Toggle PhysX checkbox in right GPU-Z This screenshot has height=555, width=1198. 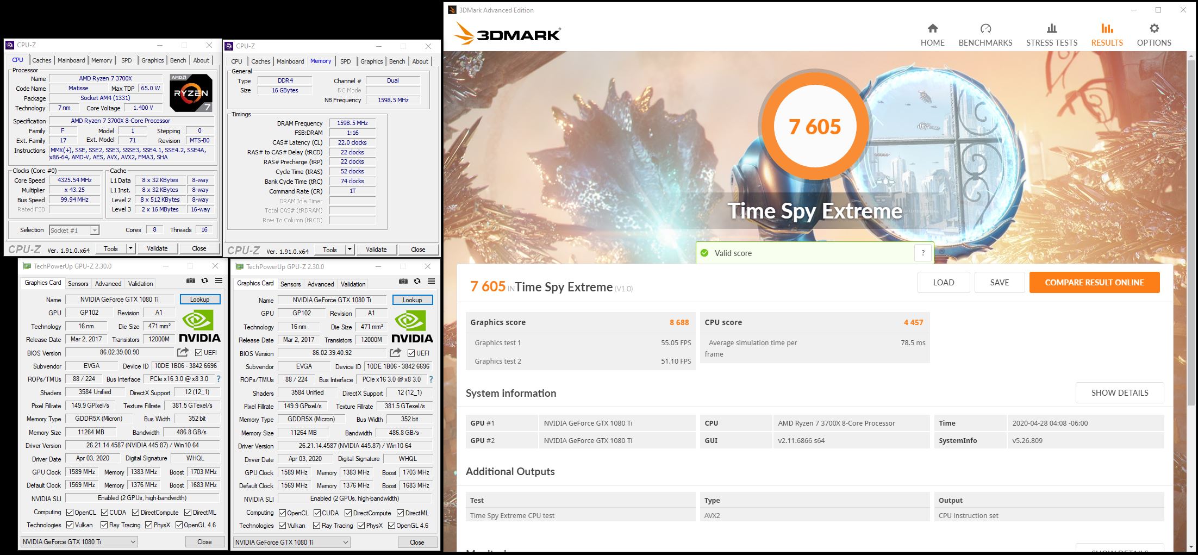pyautogui.click(x=361, y=525)
